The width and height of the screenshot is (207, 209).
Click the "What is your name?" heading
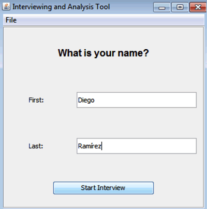click(103, 53)
